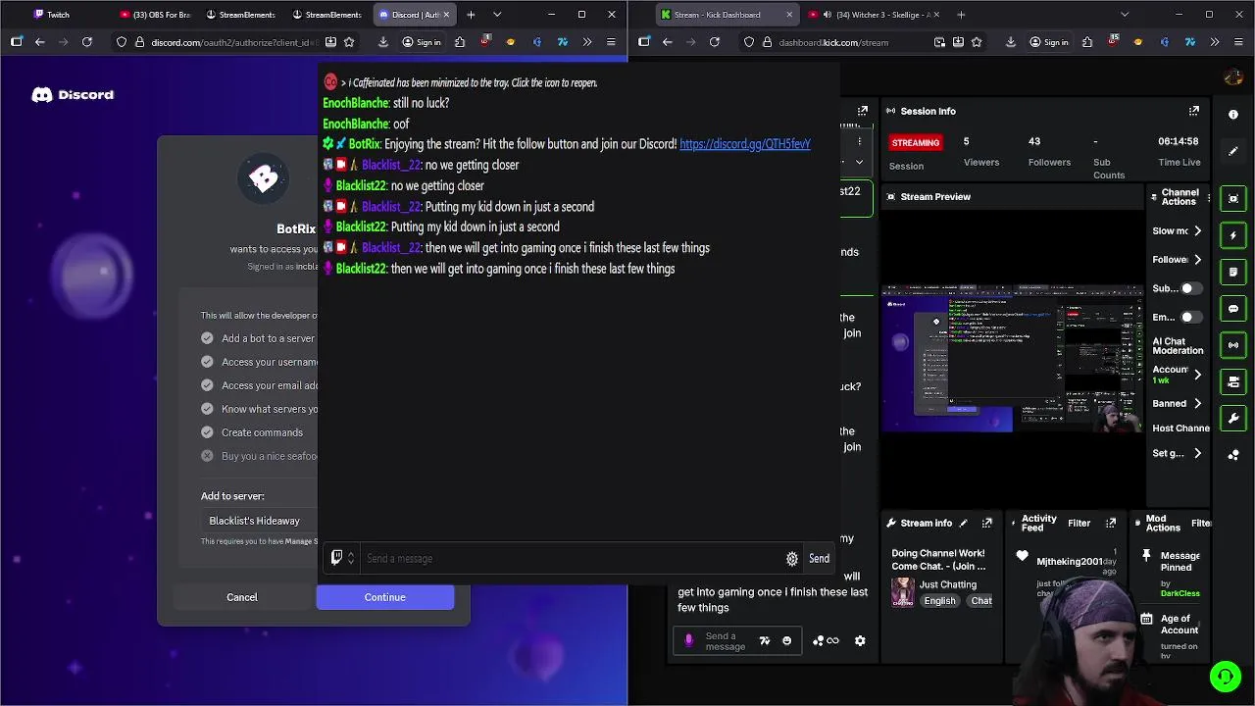Open a new tab in Discord browser window
1255x706 pixels.
471,15
